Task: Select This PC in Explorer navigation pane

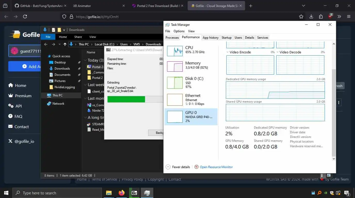Action: pyautogui.click(x=61, y=95)
